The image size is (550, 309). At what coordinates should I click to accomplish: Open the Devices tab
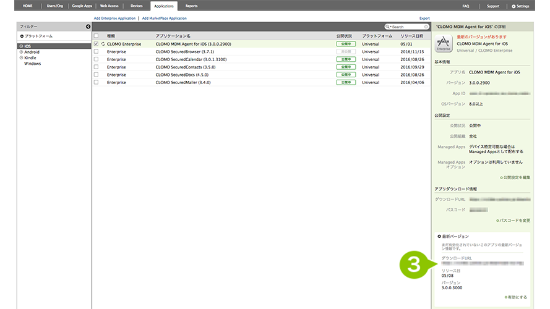pyautogui.click(x=137, y=6)
